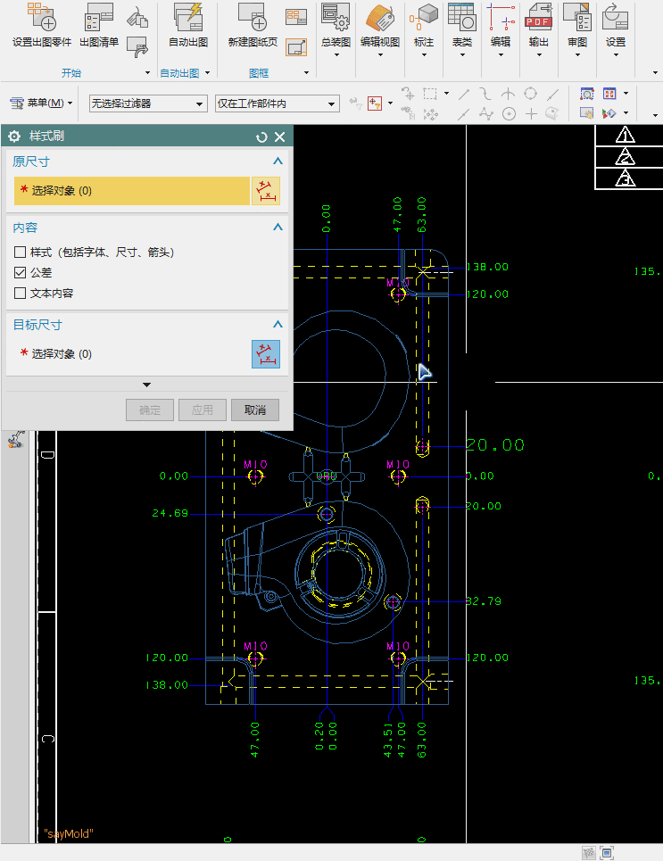
Task: Click target dimension select icon
Action: pos(266,353)
